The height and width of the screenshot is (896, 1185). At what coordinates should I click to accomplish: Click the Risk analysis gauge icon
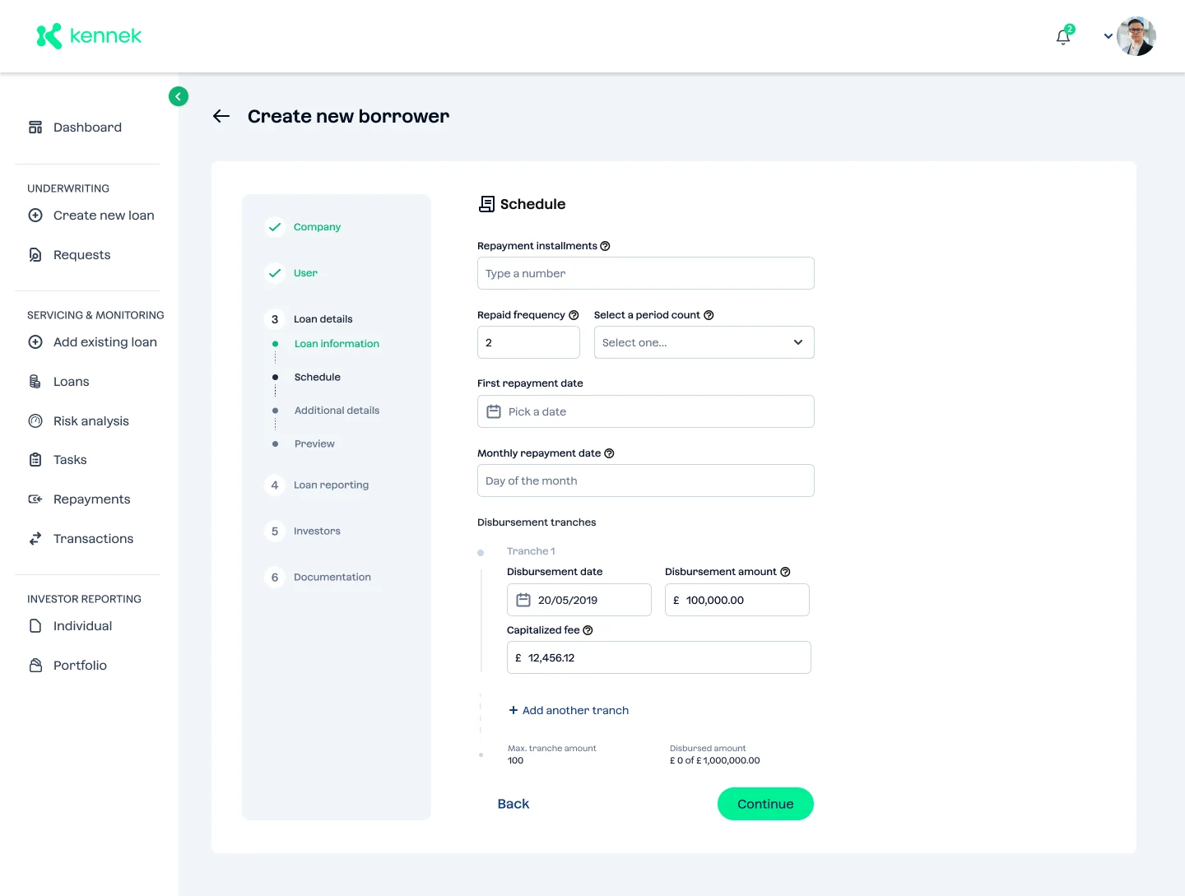(35, 421)
